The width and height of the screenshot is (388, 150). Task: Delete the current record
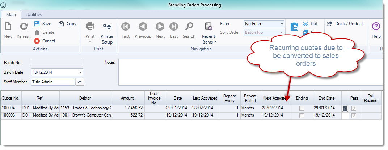point(44,32)
